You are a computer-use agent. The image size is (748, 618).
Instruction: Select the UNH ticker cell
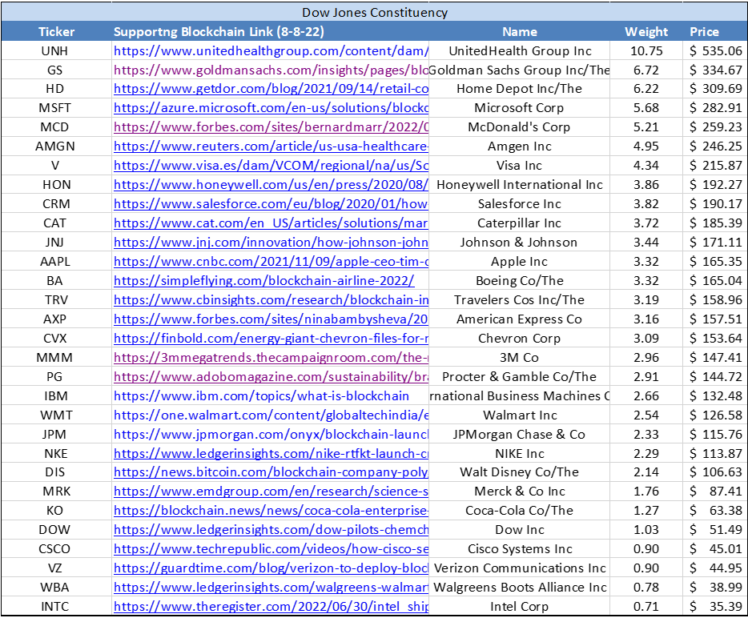coord(55,50)
